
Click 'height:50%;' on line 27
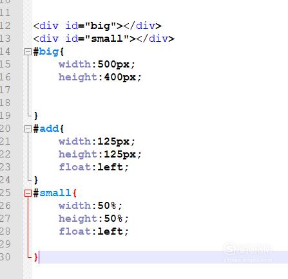[94, 219]
